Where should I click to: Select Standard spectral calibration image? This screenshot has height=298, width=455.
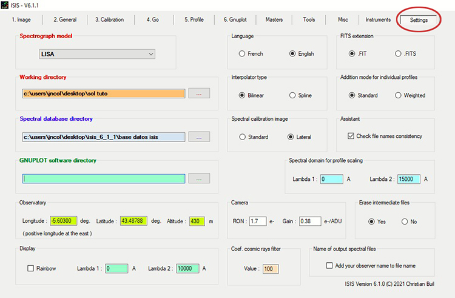pyautogui.click(x=242, y=137)
